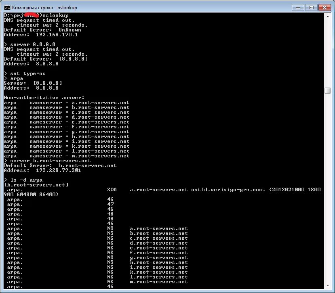Click 'nstld.verisign-grs.com.' in the SOA record

click(228, 190)
